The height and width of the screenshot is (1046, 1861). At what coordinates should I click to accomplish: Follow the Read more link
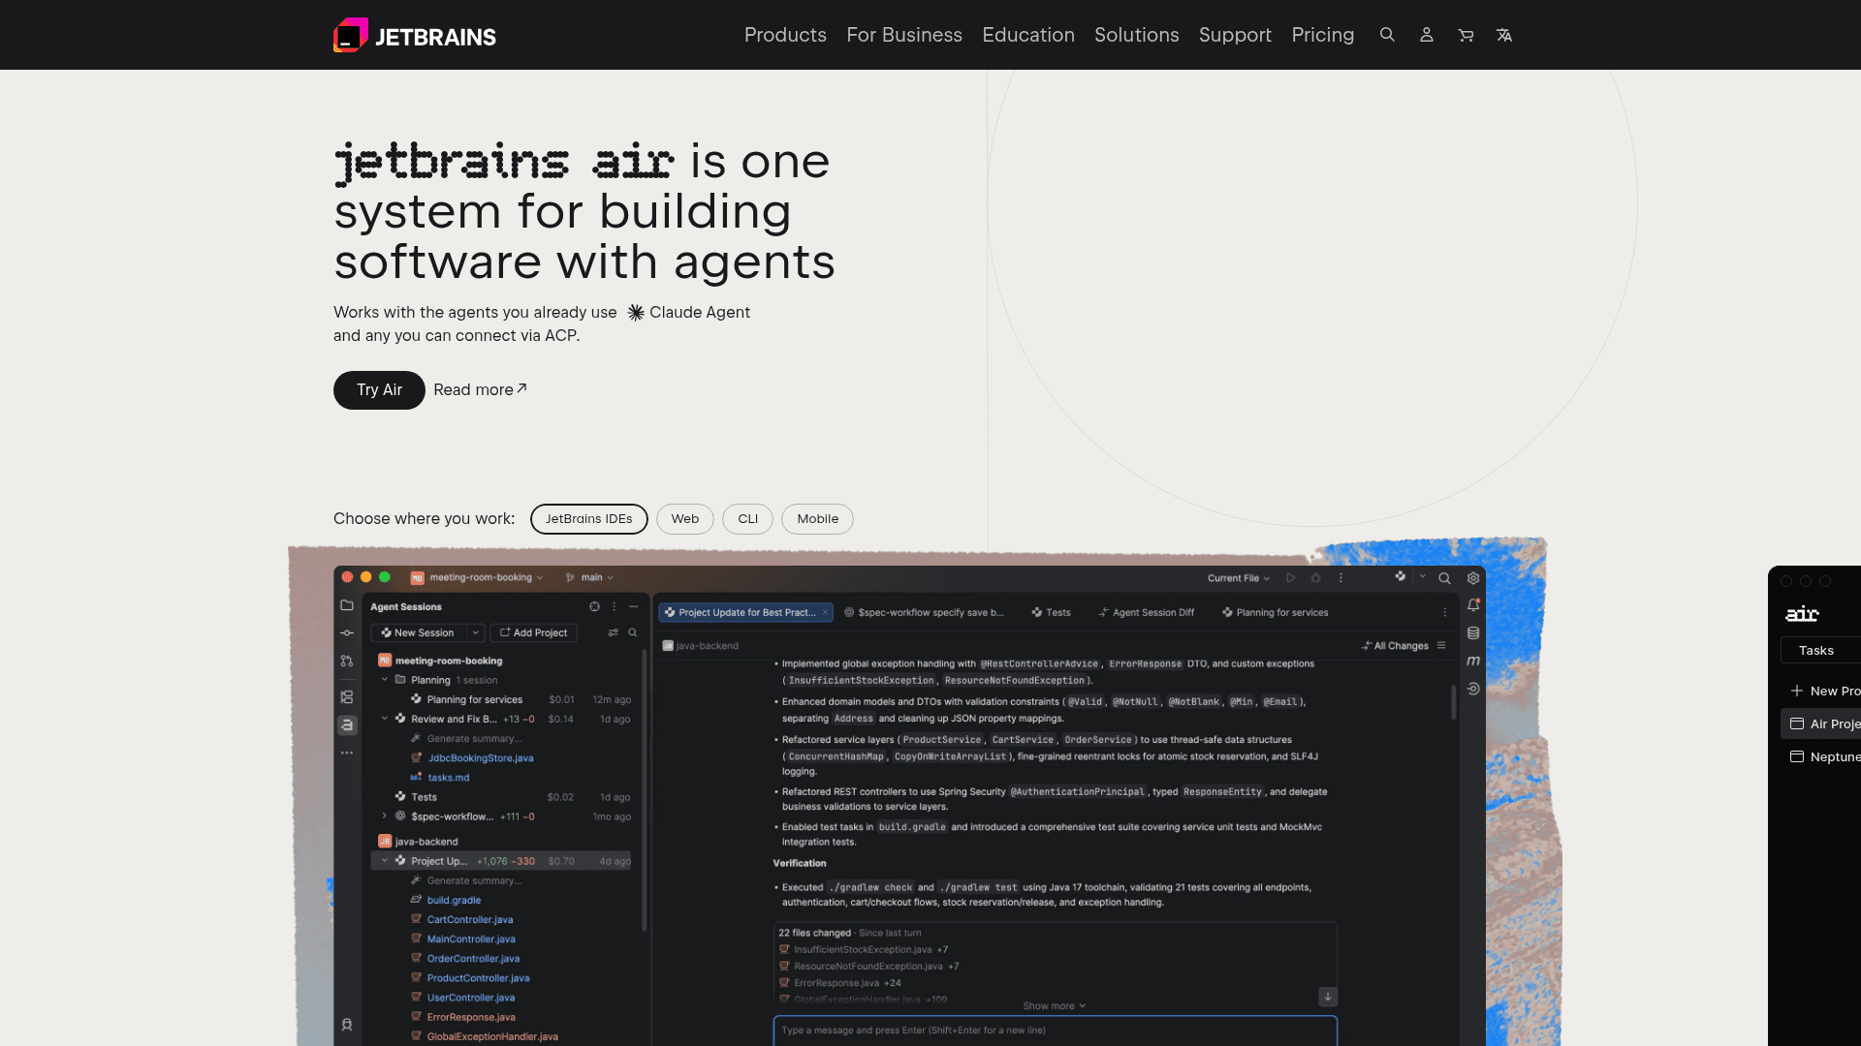point(480,390)
